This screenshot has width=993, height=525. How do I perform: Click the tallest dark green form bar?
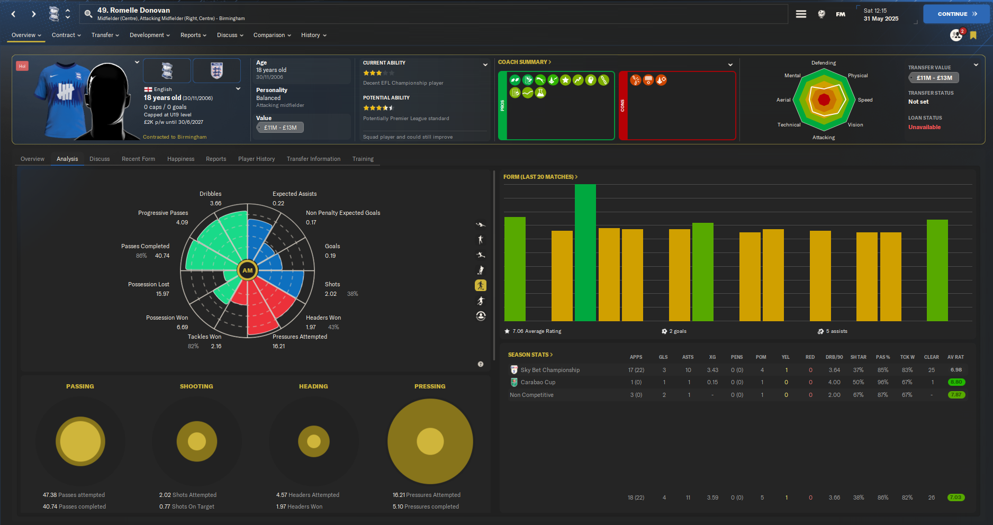tap(585, 252)
